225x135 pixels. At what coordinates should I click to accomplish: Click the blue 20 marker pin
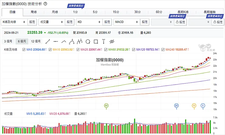(x=176, y=106)
